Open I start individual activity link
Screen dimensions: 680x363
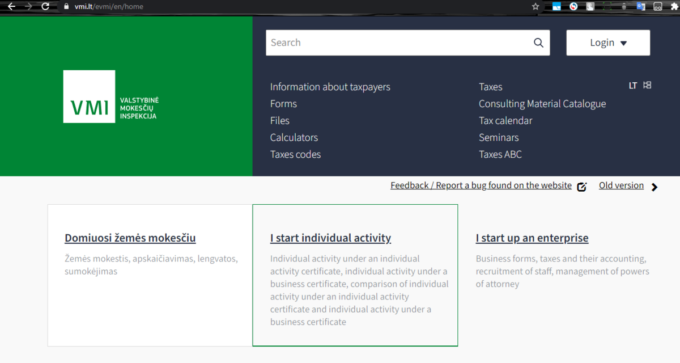point(330,238)
